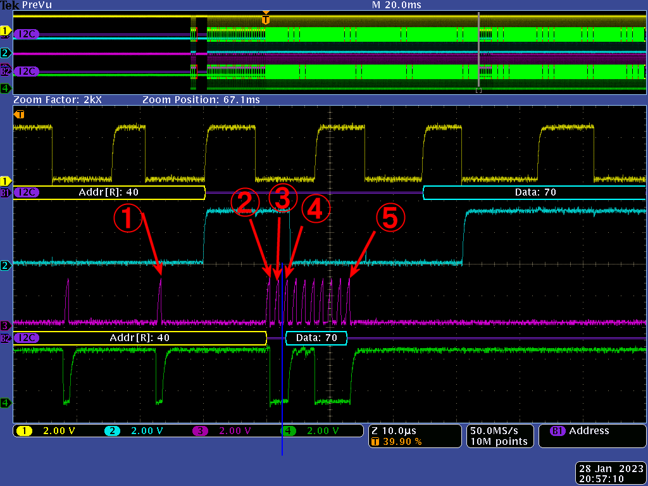Click the lower I2C bus badge in overview
The height and width of the screenshot is (486, 648).
27,72
